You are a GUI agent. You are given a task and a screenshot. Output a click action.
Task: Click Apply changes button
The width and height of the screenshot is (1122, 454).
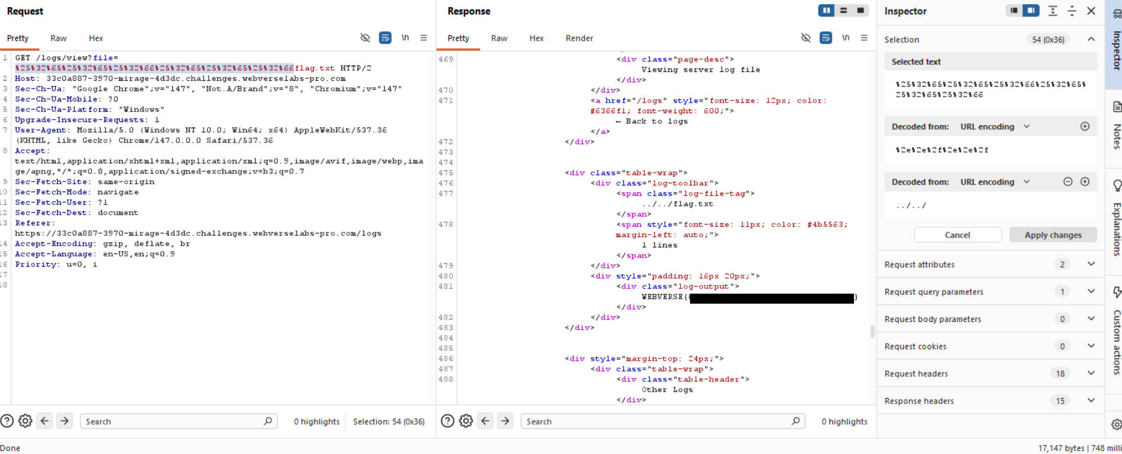[1053, 235]
